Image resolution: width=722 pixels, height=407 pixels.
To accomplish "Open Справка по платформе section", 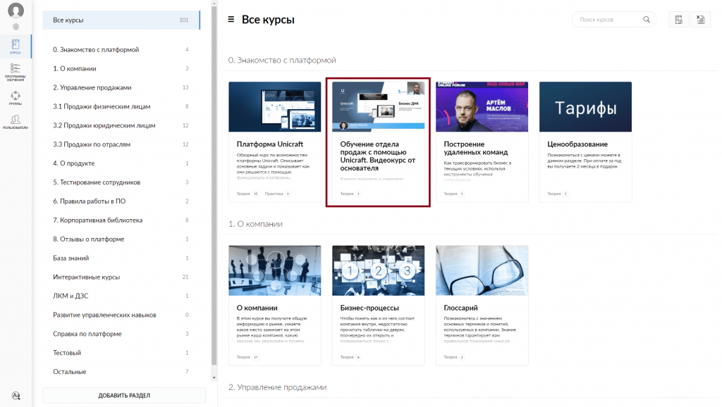I will [121, 334].
